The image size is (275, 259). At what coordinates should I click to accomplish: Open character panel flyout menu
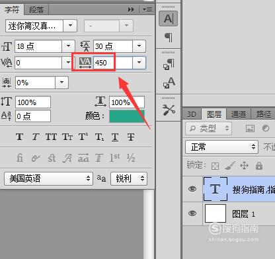[147, 9]
